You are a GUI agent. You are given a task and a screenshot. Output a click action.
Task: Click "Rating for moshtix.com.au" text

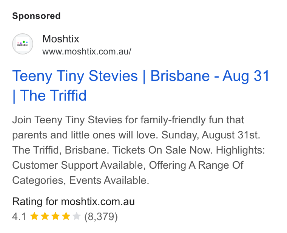point(73,202)
